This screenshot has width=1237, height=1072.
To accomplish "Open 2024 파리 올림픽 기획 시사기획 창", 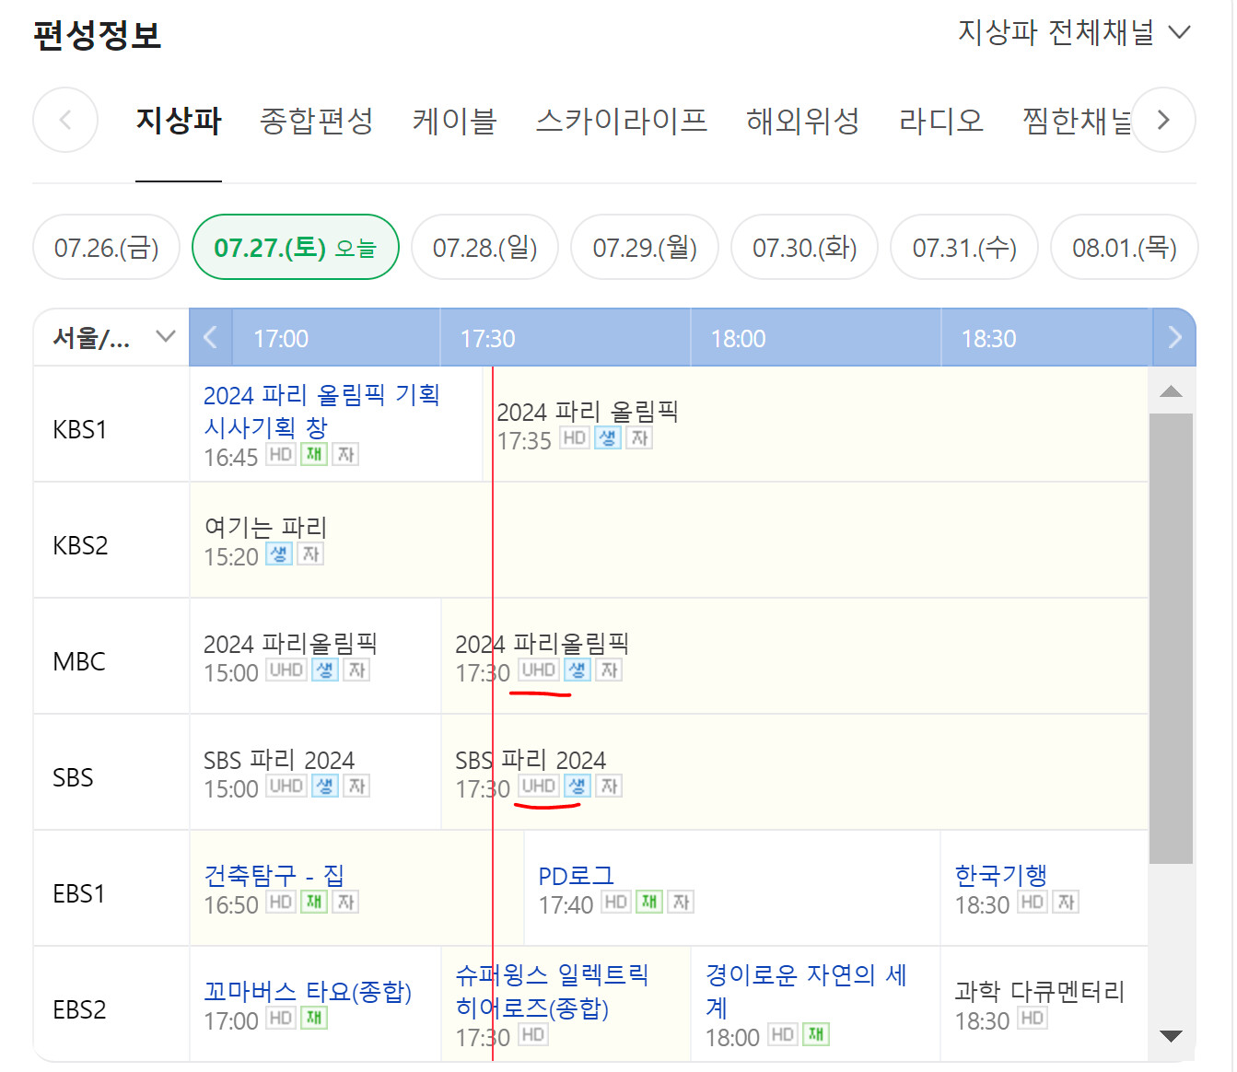I will click(321, 411).
